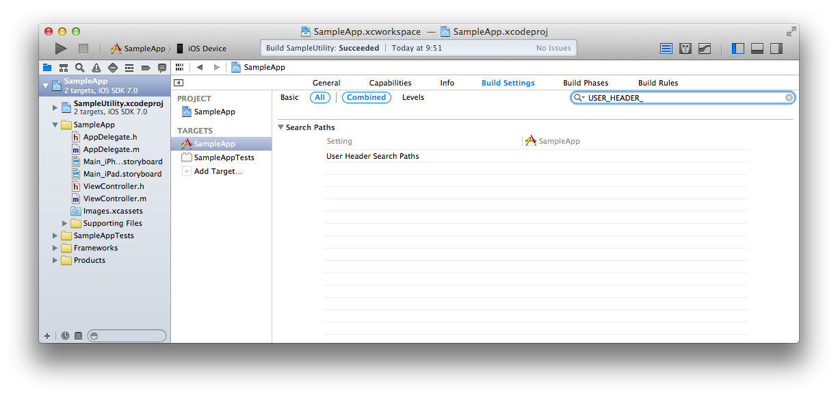
Task: Open the Capabilities tab
Action: point(390,83)
